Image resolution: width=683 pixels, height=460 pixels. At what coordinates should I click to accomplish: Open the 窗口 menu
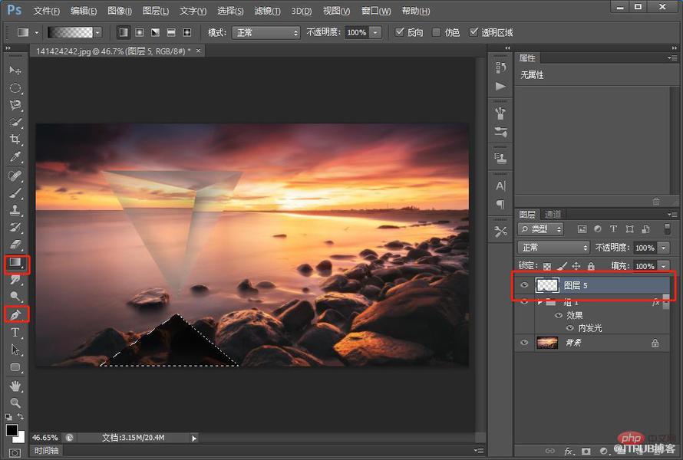375,11
